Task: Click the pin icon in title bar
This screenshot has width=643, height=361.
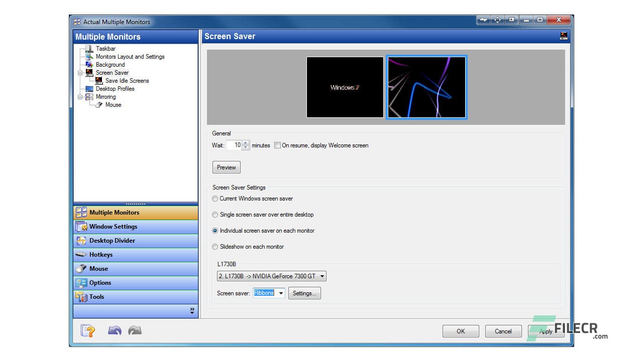Action: click(x=483, y=20)
